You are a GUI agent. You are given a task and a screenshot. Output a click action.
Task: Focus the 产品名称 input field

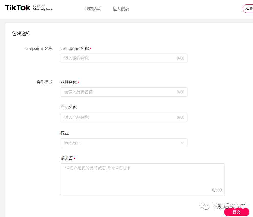(124, 117)
